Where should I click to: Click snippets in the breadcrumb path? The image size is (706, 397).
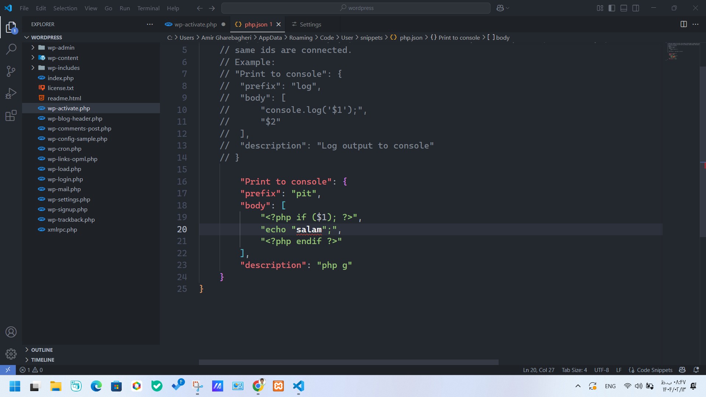pyautogui.click(x=371, y=37)
